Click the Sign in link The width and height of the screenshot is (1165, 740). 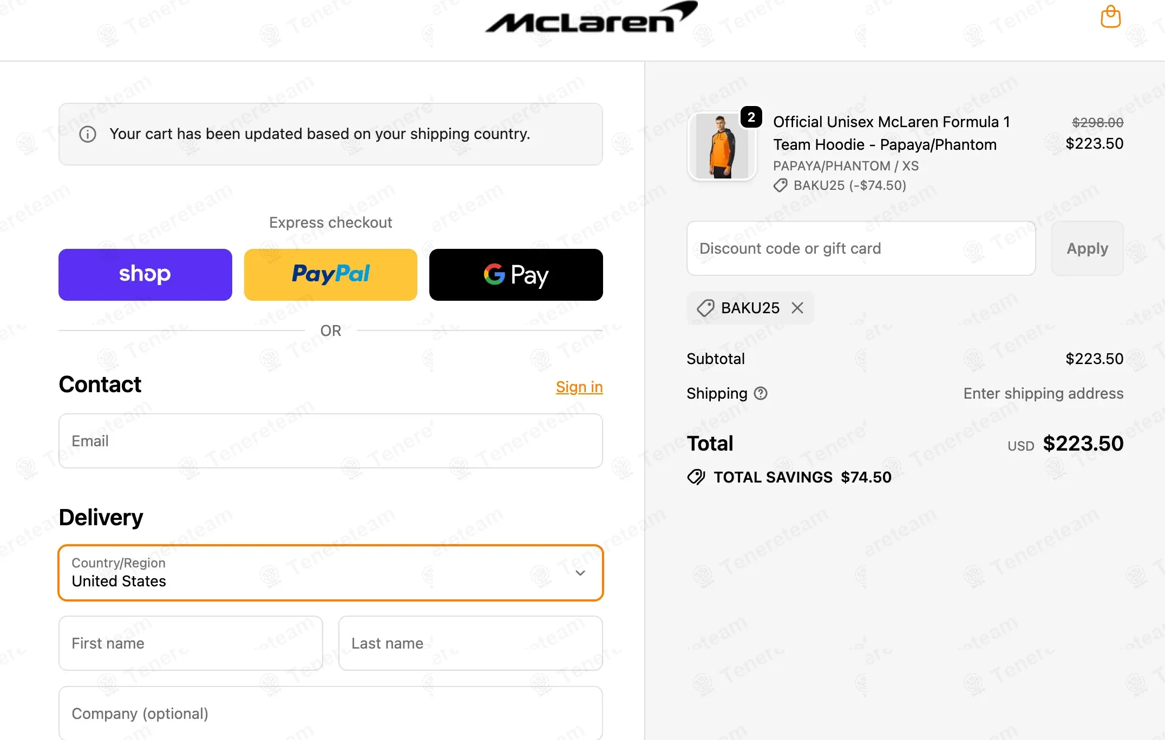579,387
